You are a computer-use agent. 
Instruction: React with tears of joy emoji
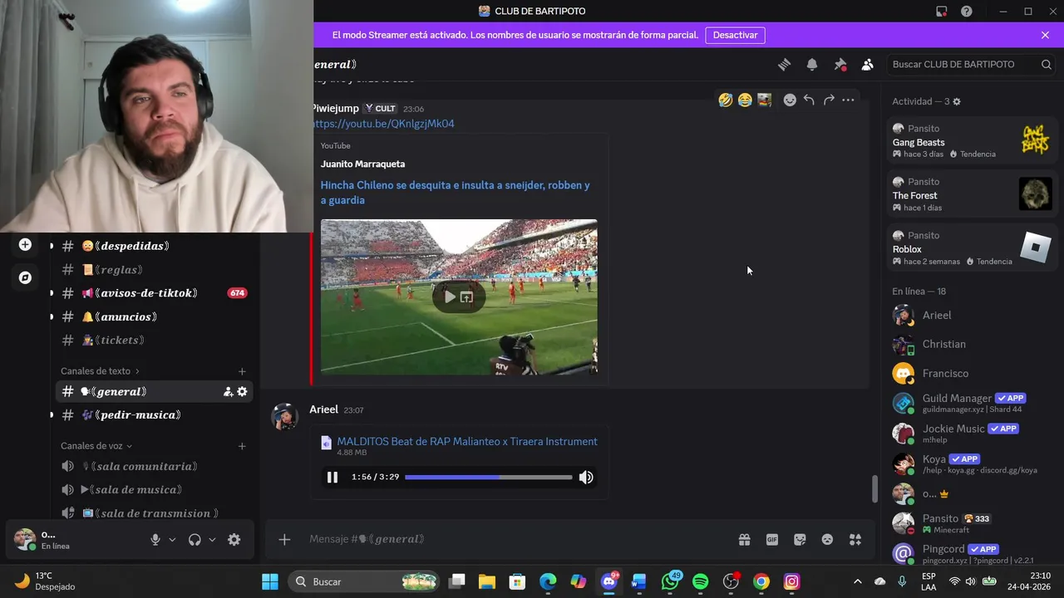coord(745,100)
